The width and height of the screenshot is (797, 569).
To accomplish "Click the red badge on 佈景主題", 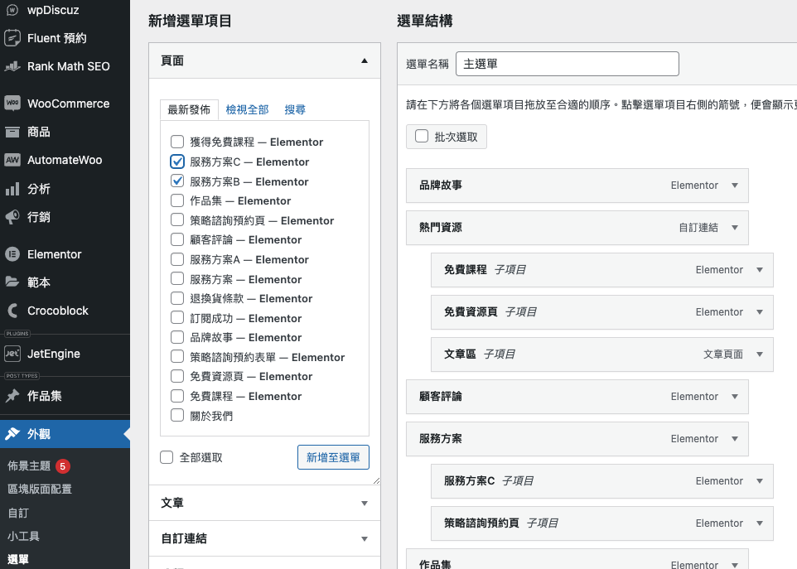I will click(x=62, y=465).
